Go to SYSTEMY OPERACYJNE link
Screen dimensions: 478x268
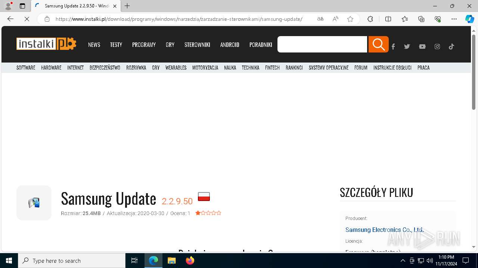[x=329, y=68]
